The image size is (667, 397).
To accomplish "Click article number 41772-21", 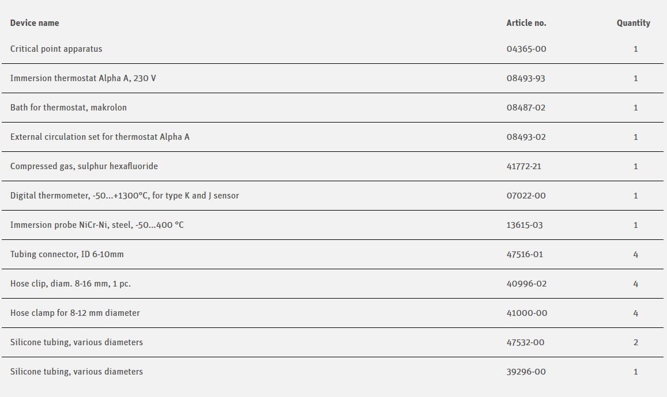I will [x=524, y=166].
